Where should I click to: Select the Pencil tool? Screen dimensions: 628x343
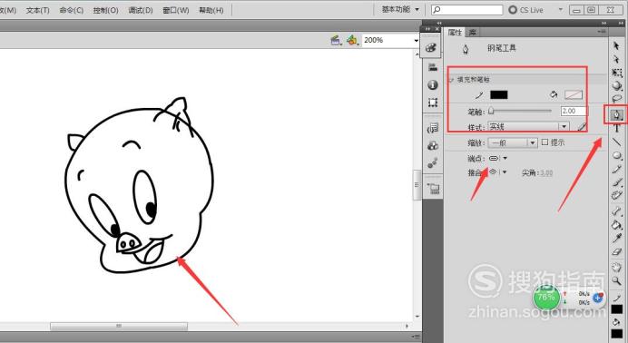click(x=617, y=169)
